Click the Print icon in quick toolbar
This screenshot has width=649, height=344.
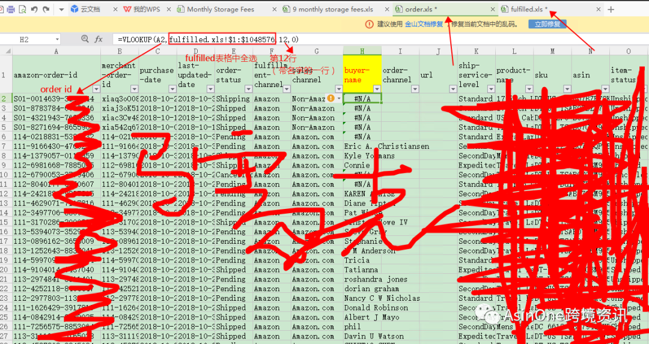pos(11,9)
